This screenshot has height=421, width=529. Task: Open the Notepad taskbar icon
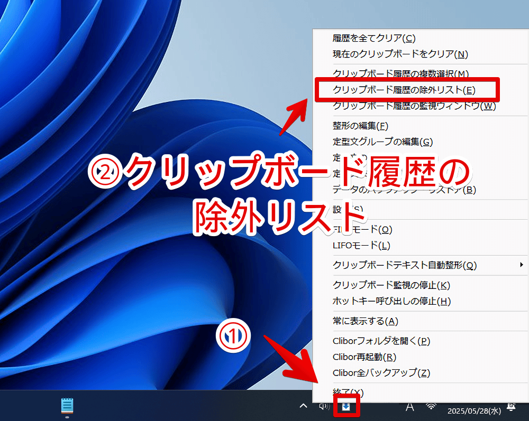pyautogui.click(x=67, y=406)
